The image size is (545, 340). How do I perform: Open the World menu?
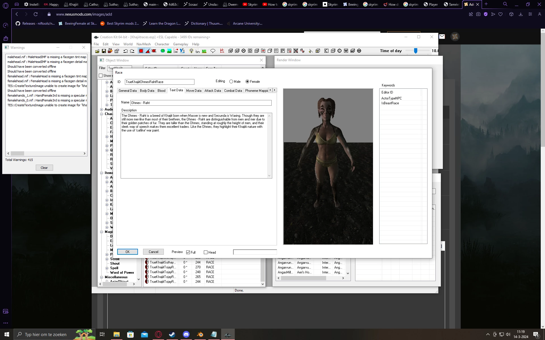128,44
